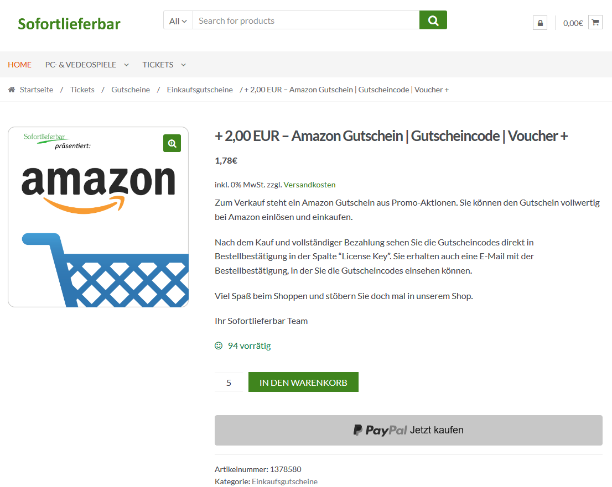This screenshot has width=612, height=487.
Task: Click the Sofortlieferbar site logo
Action: (x=69, y=24)
